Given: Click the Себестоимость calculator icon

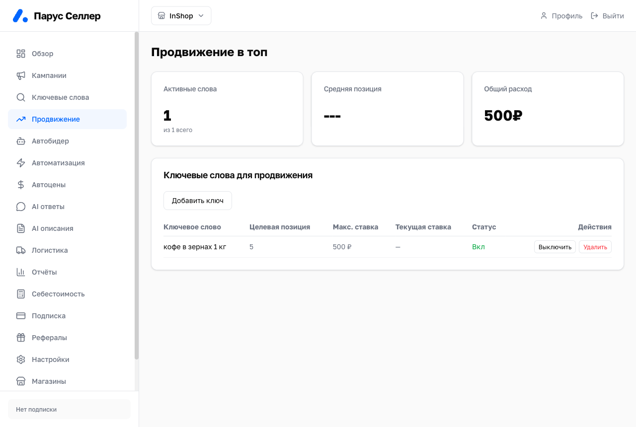Looking at the screenshot, I should [x=21, y=294].
